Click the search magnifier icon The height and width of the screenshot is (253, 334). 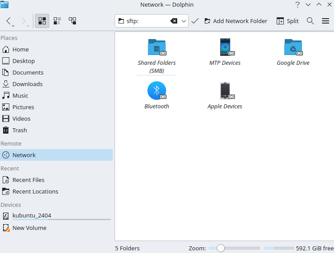(x=310, y=21)
